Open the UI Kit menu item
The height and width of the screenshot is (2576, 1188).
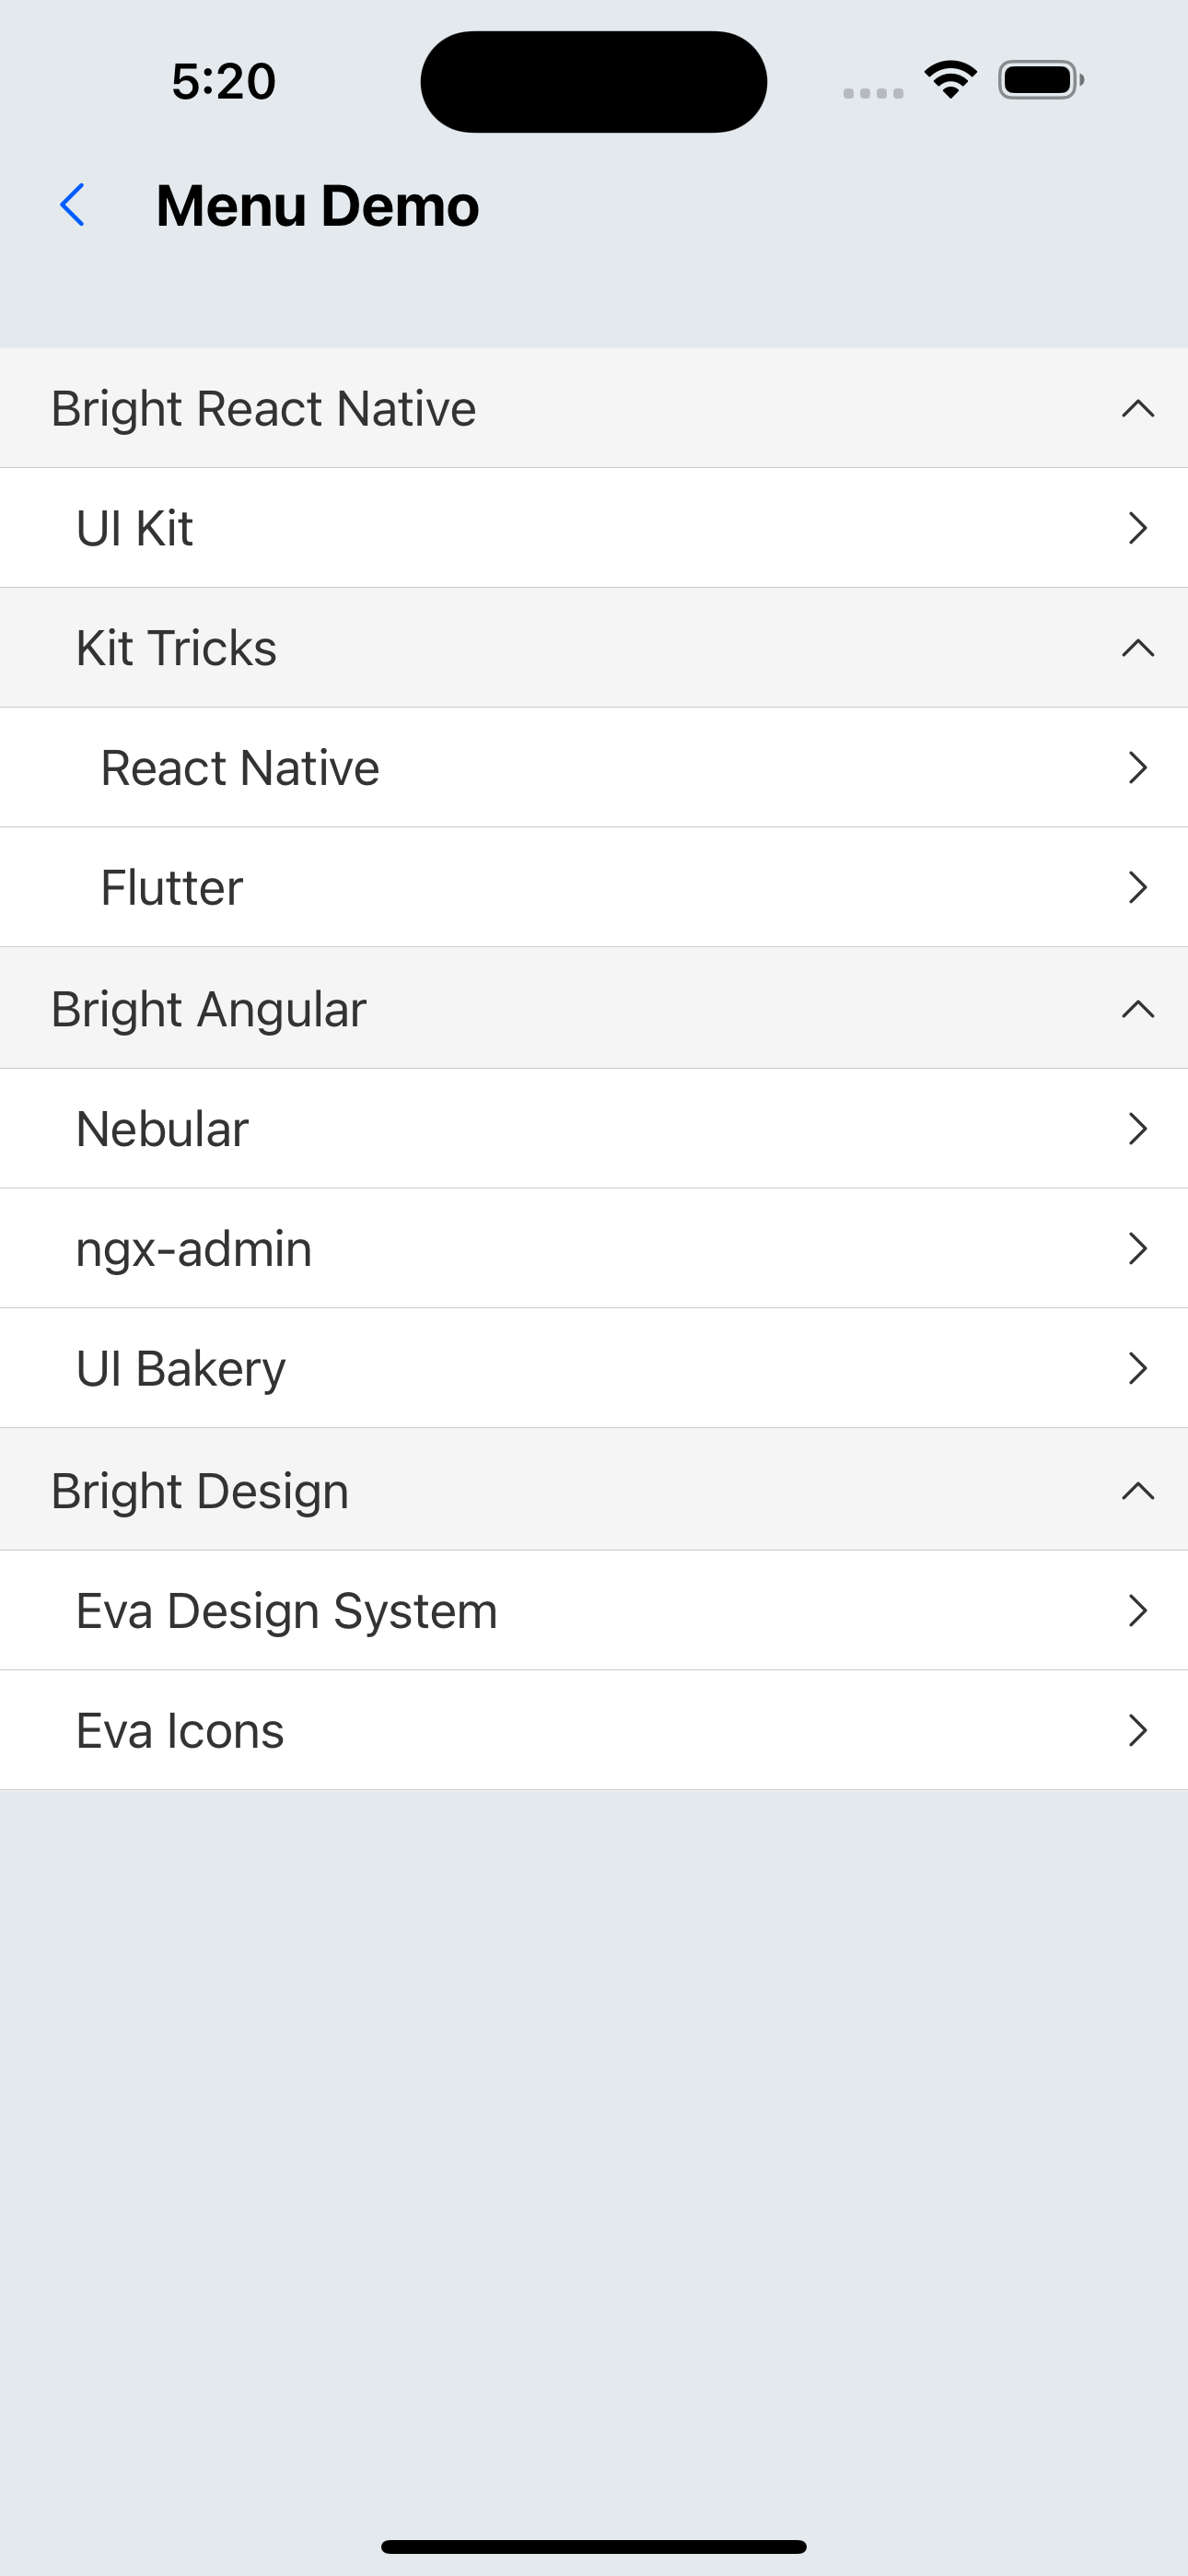coord(135,528)
